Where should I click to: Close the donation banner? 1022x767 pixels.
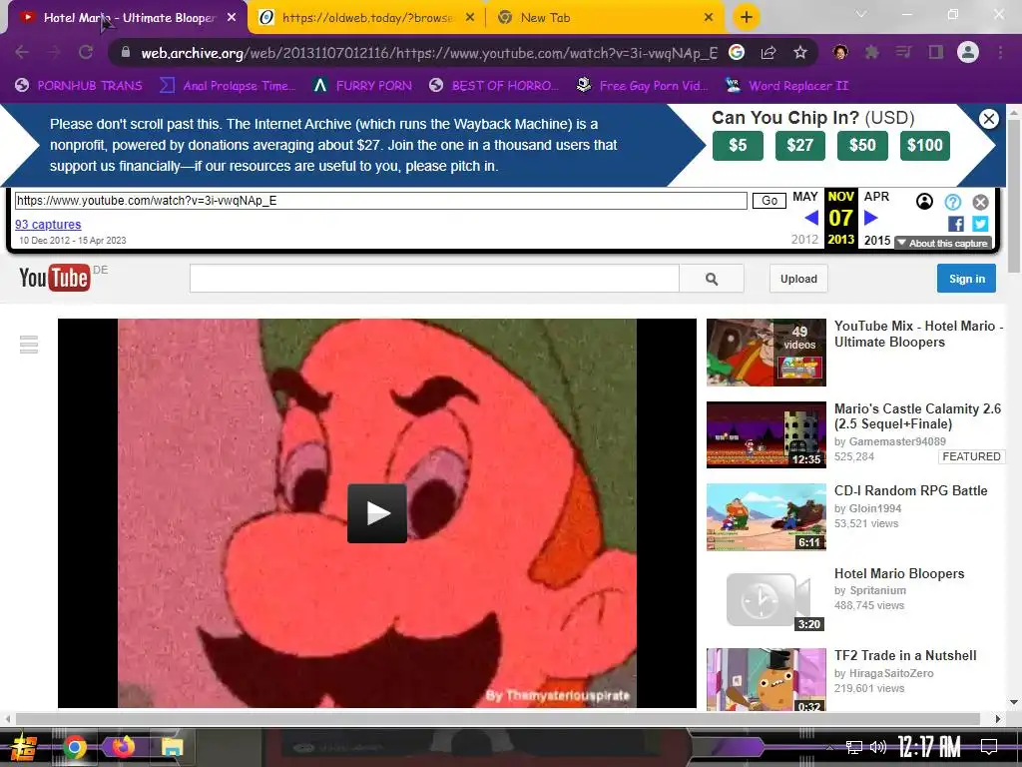(989, 118)
